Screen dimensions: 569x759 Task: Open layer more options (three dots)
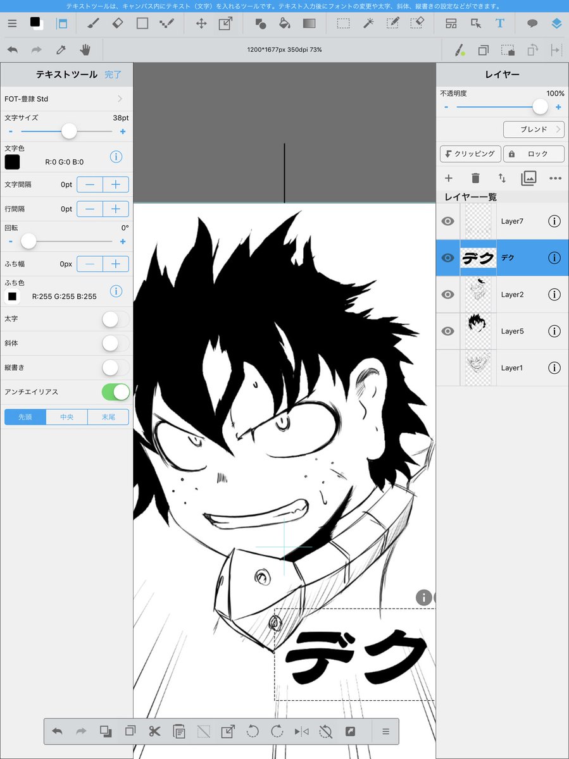click(555, 178)
